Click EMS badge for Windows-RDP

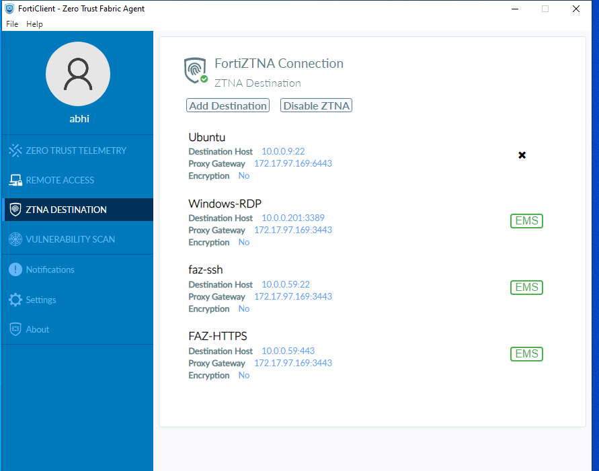(x=526, y=220)
